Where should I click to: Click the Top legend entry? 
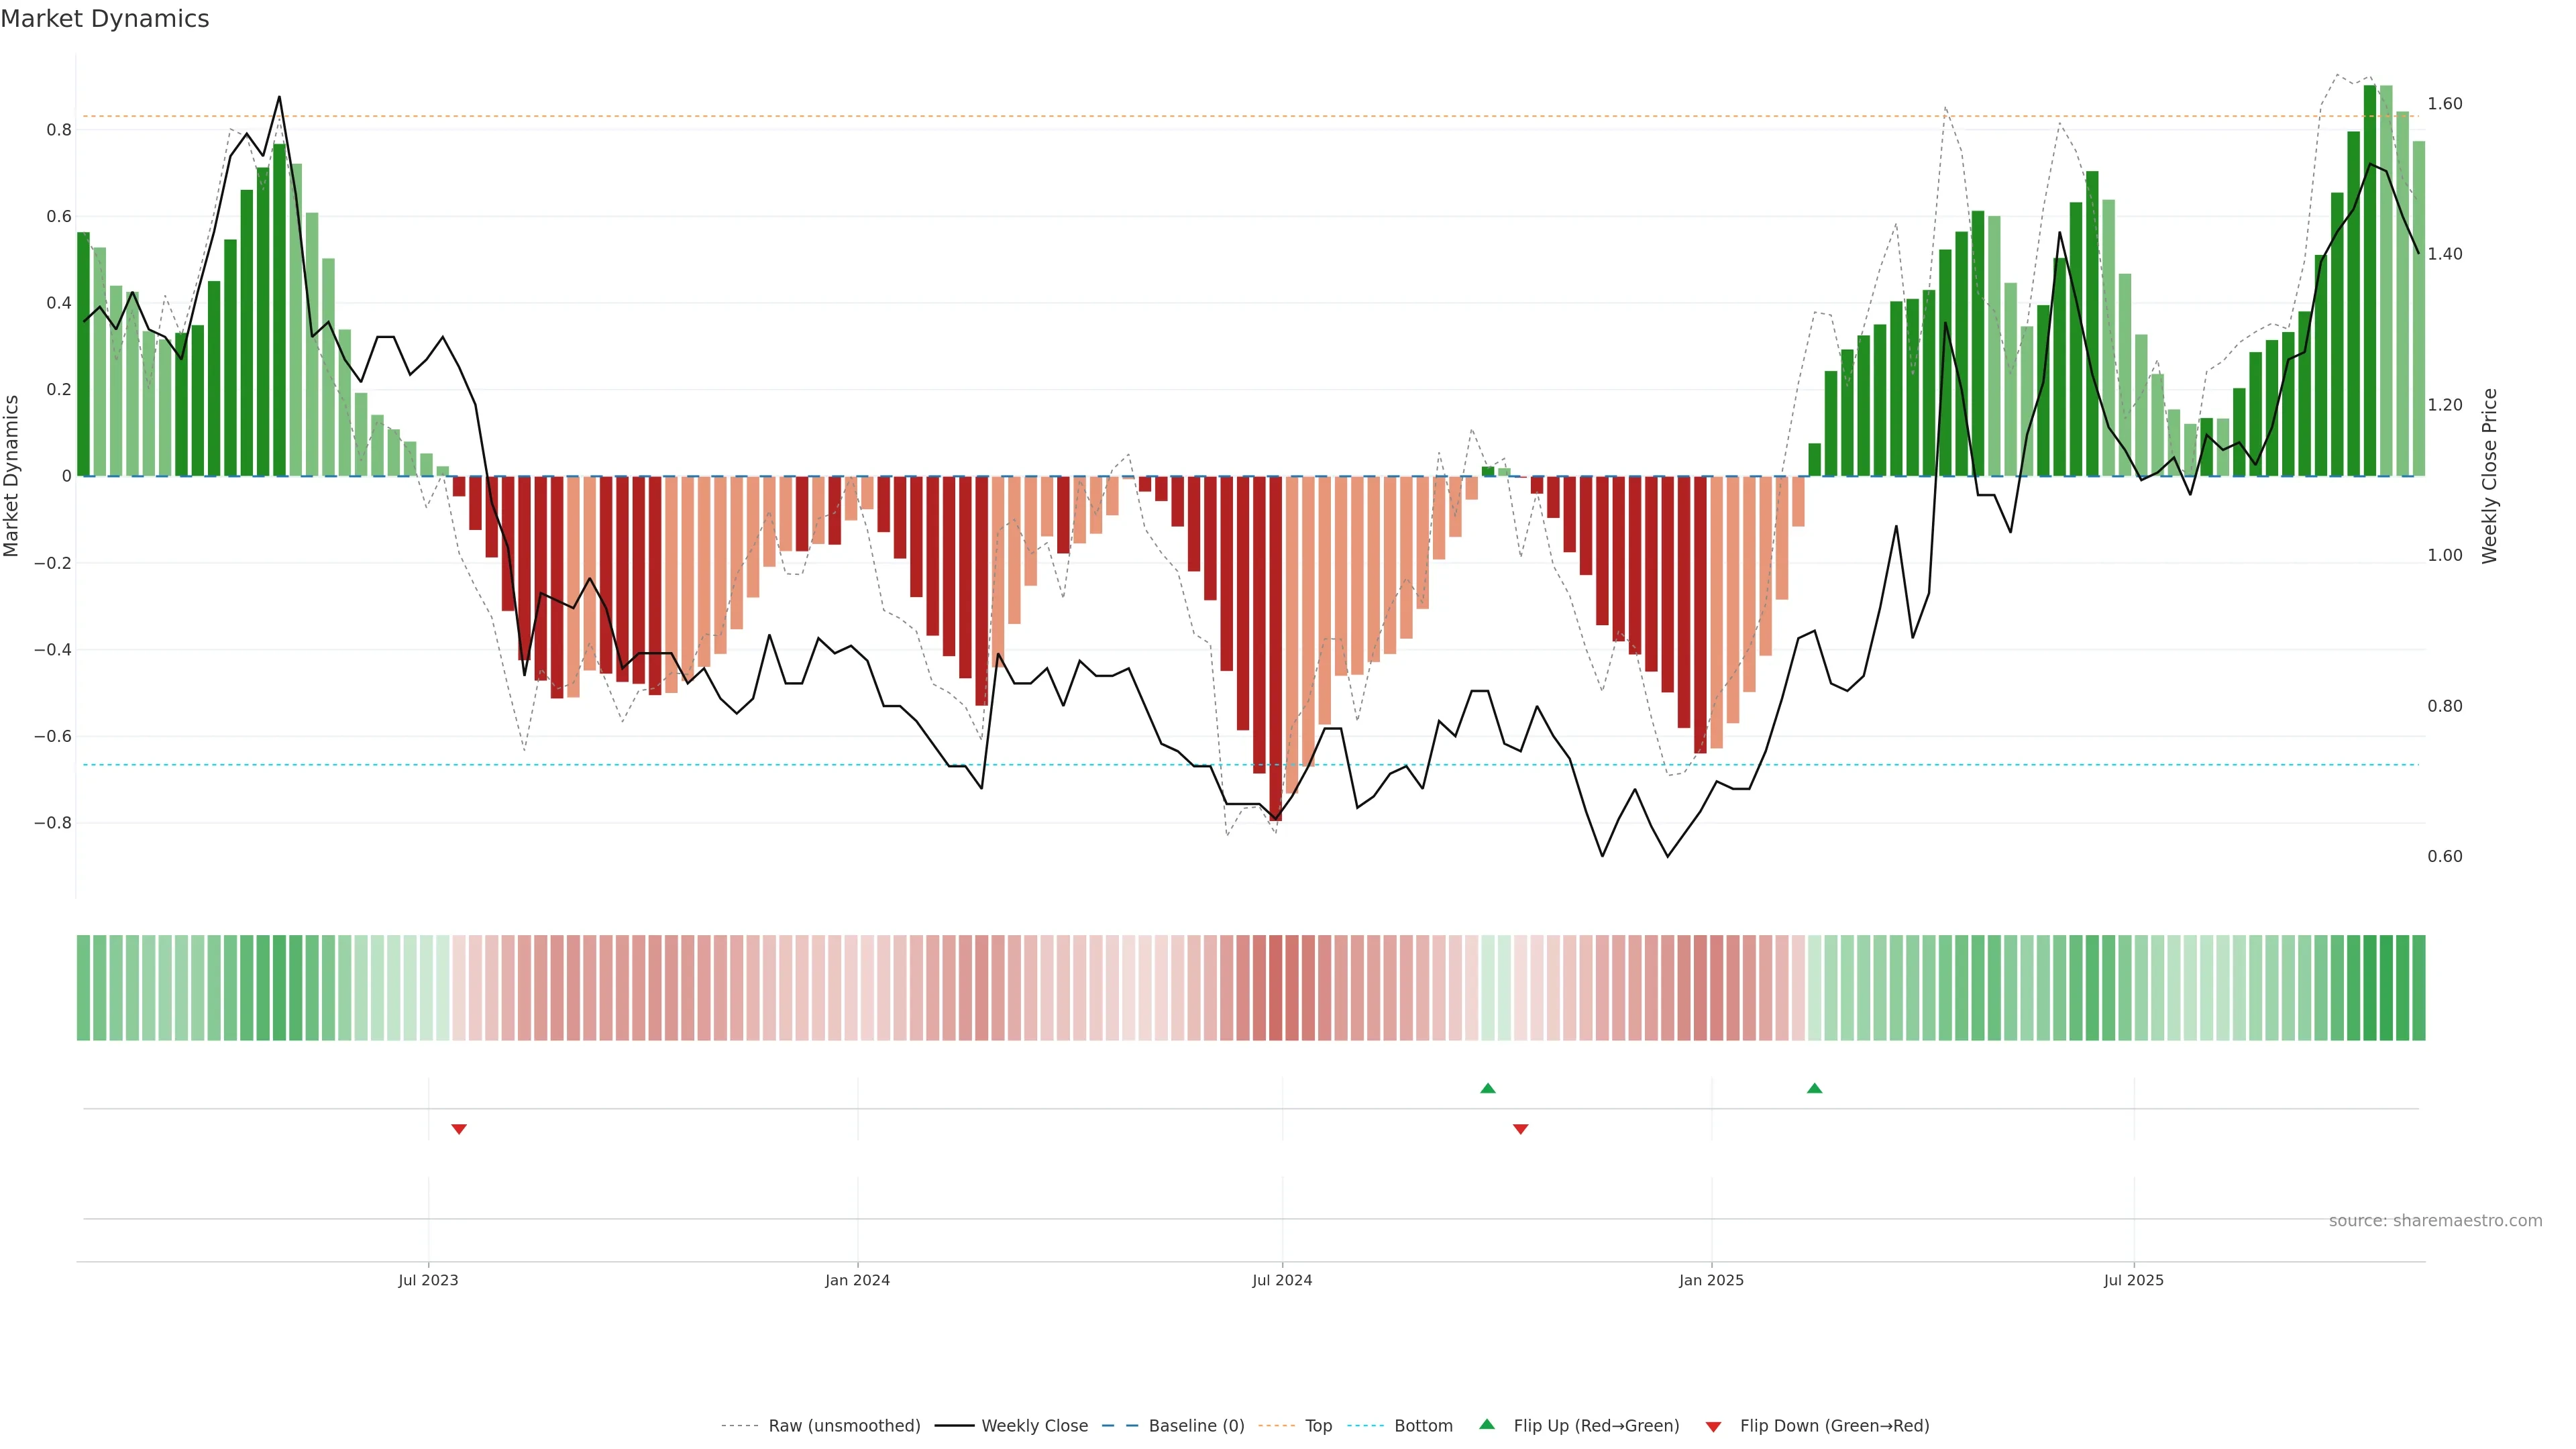click(x=1318, y=1426)
